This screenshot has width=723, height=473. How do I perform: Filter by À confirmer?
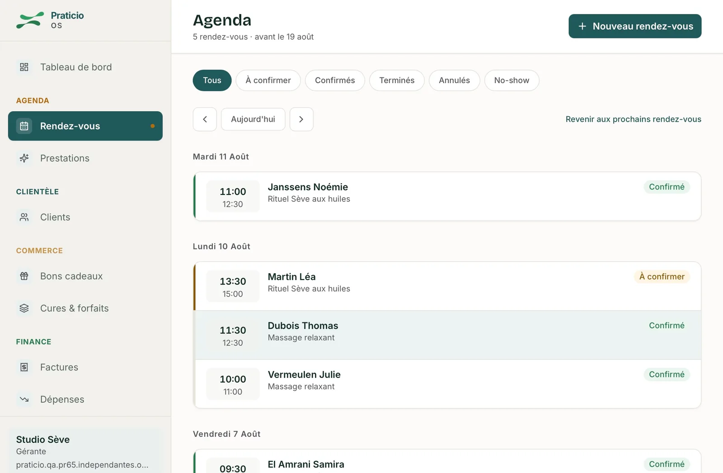pyautogui.click(x=268, y=80)
